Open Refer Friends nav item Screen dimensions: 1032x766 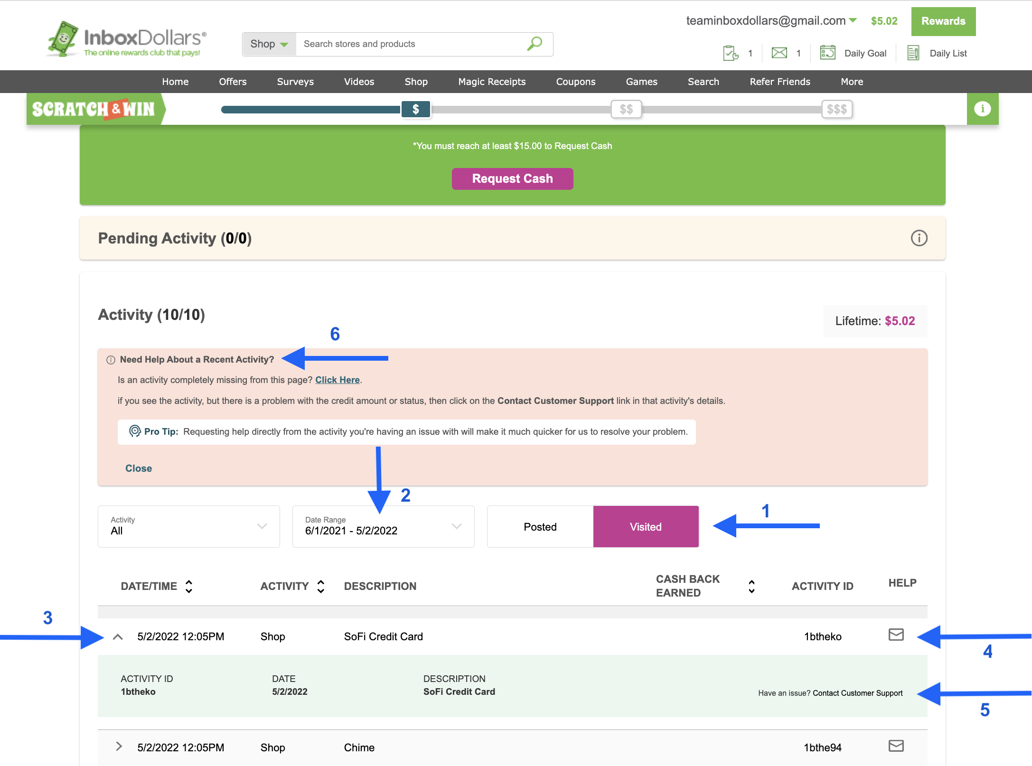pyautogui.click(x=780, y=82)
